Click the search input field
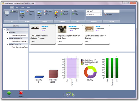Image resolution: width=139 pixels, height=101 pixels. pyautogui.click(x=111, y=11)
